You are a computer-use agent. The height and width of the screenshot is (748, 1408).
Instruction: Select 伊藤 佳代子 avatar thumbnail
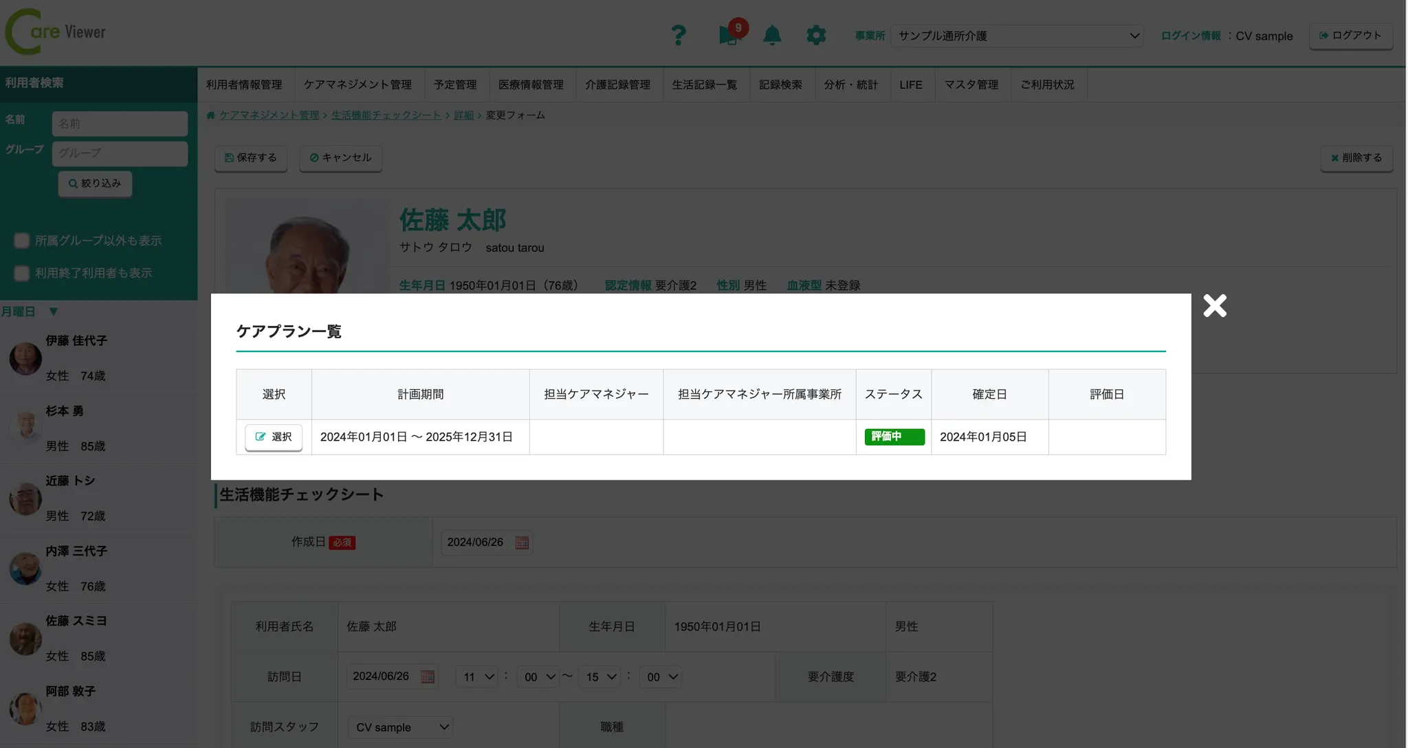(25, 358)
